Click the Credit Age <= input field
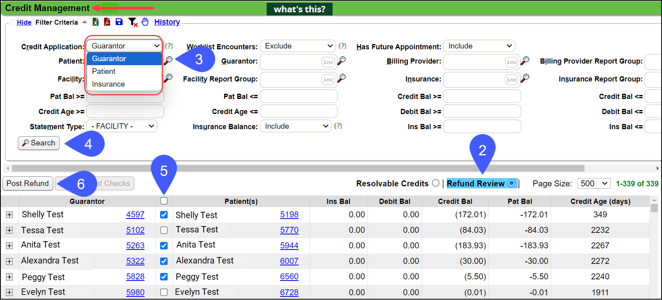This screenshot has height=300, width=662. point(298,111)
